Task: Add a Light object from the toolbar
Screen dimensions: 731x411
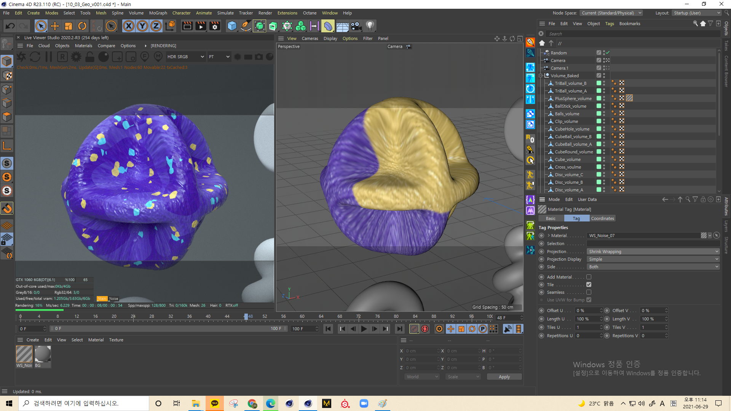Action: 370,26
